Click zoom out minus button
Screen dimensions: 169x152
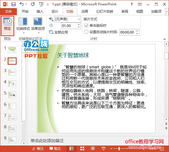tap(111, 149)
